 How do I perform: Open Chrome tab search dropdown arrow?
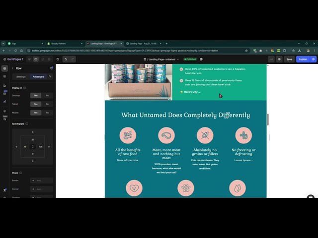tap(3, 44)
